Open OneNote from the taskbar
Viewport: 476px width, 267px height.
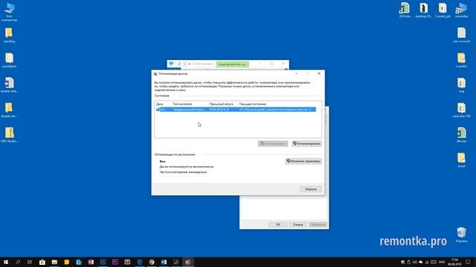pos(91,262)
